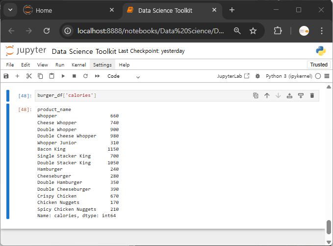The width and height of the screenshot is (333, 246).
Task: Select the Python 3 (ipykernel) kernel name
Action: click(289, 76)
